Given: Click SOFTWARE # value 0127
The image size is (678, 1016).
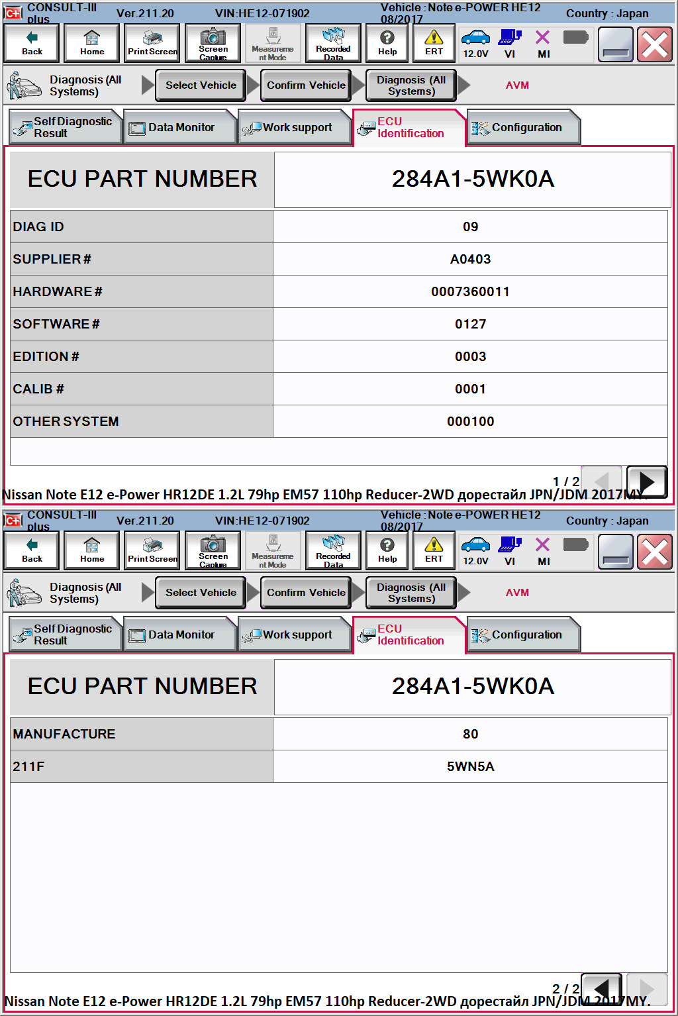Looking at the screenshot, I should 470,324.
